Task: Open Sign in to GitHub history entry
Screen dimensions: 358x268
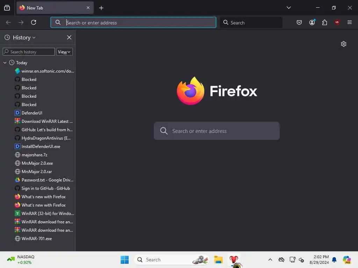Action: 42,188
